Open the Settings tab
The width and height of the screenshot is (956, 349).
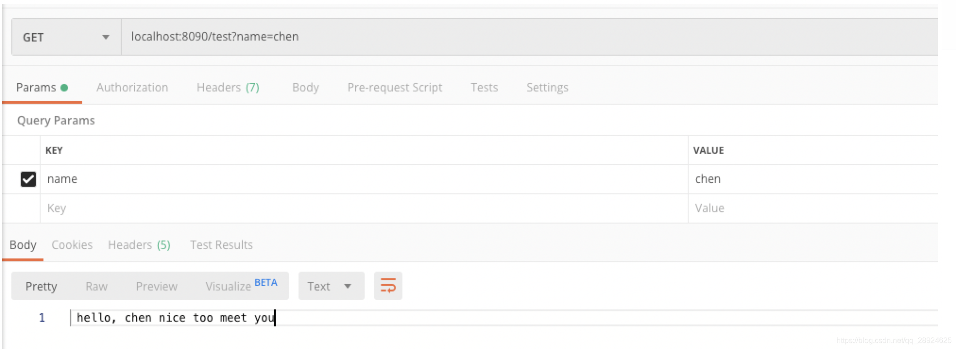(547, 88)
